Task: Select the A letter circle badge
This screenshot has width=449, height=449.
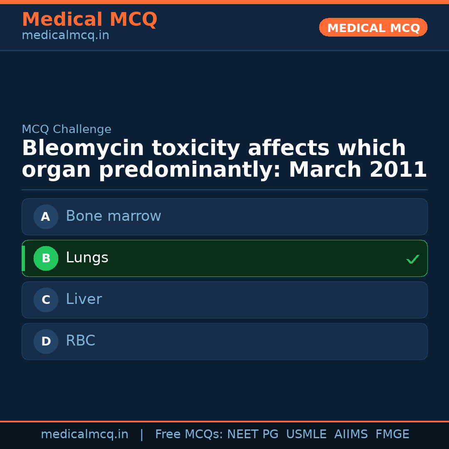Action: pyautogui.click(x=46, y=217)
